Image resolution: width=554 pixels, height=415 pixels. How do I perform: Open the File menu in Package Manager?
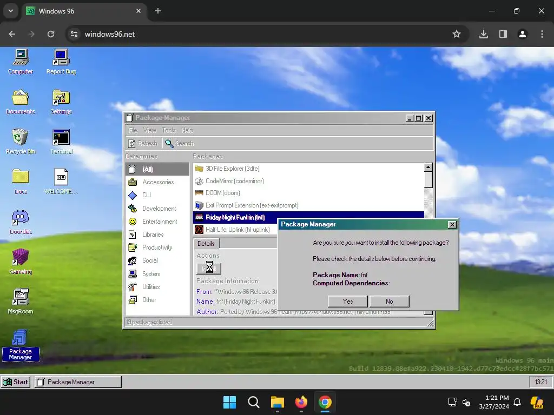coord(133,130)
